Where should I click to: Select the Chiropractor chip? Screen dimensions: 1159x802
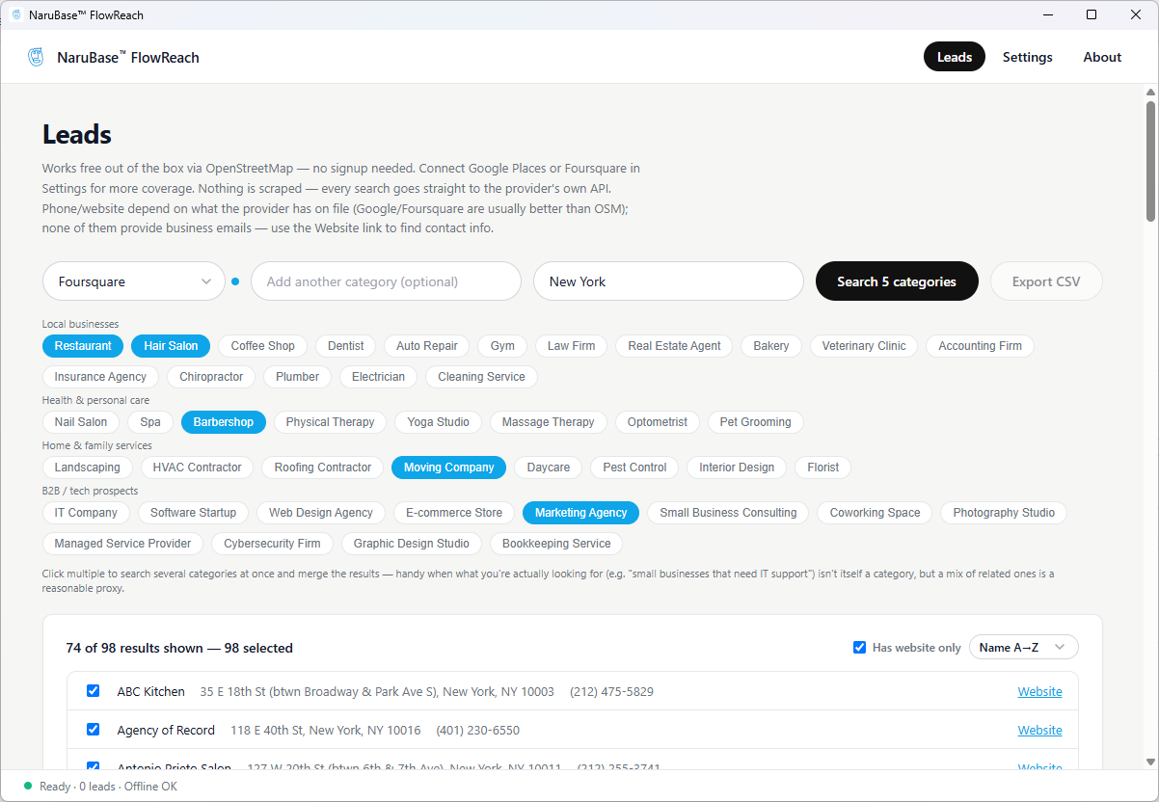click(211, 377)
